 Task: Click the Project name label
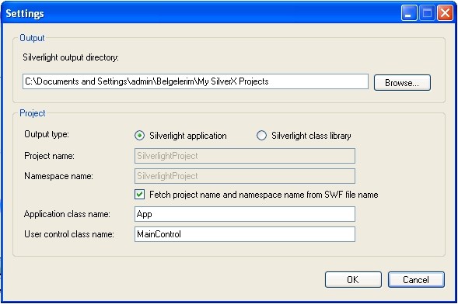(x=49, y=156)
